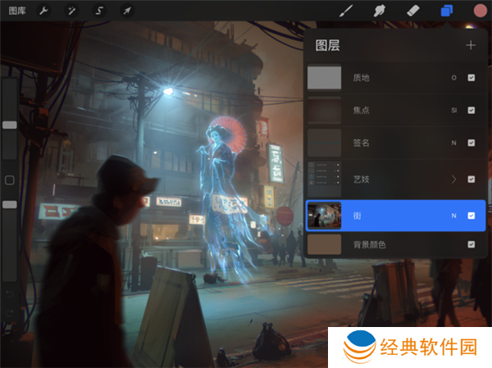
Task: Open the active color swatch circle
Action: (x=480, y=11)
